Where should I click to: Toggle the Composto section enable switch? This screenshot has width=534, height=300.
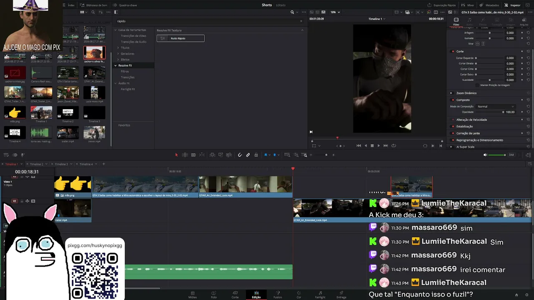[453, 100]
